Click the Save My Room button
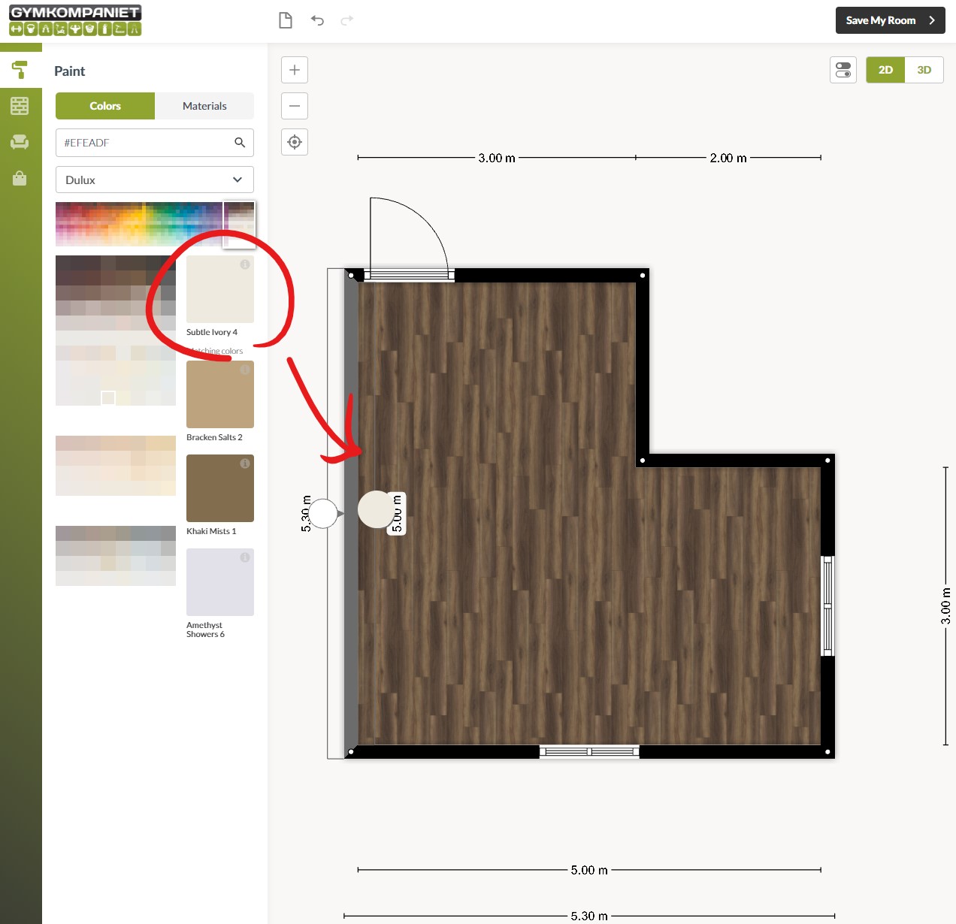956x924 pixels. click(890, 20)
